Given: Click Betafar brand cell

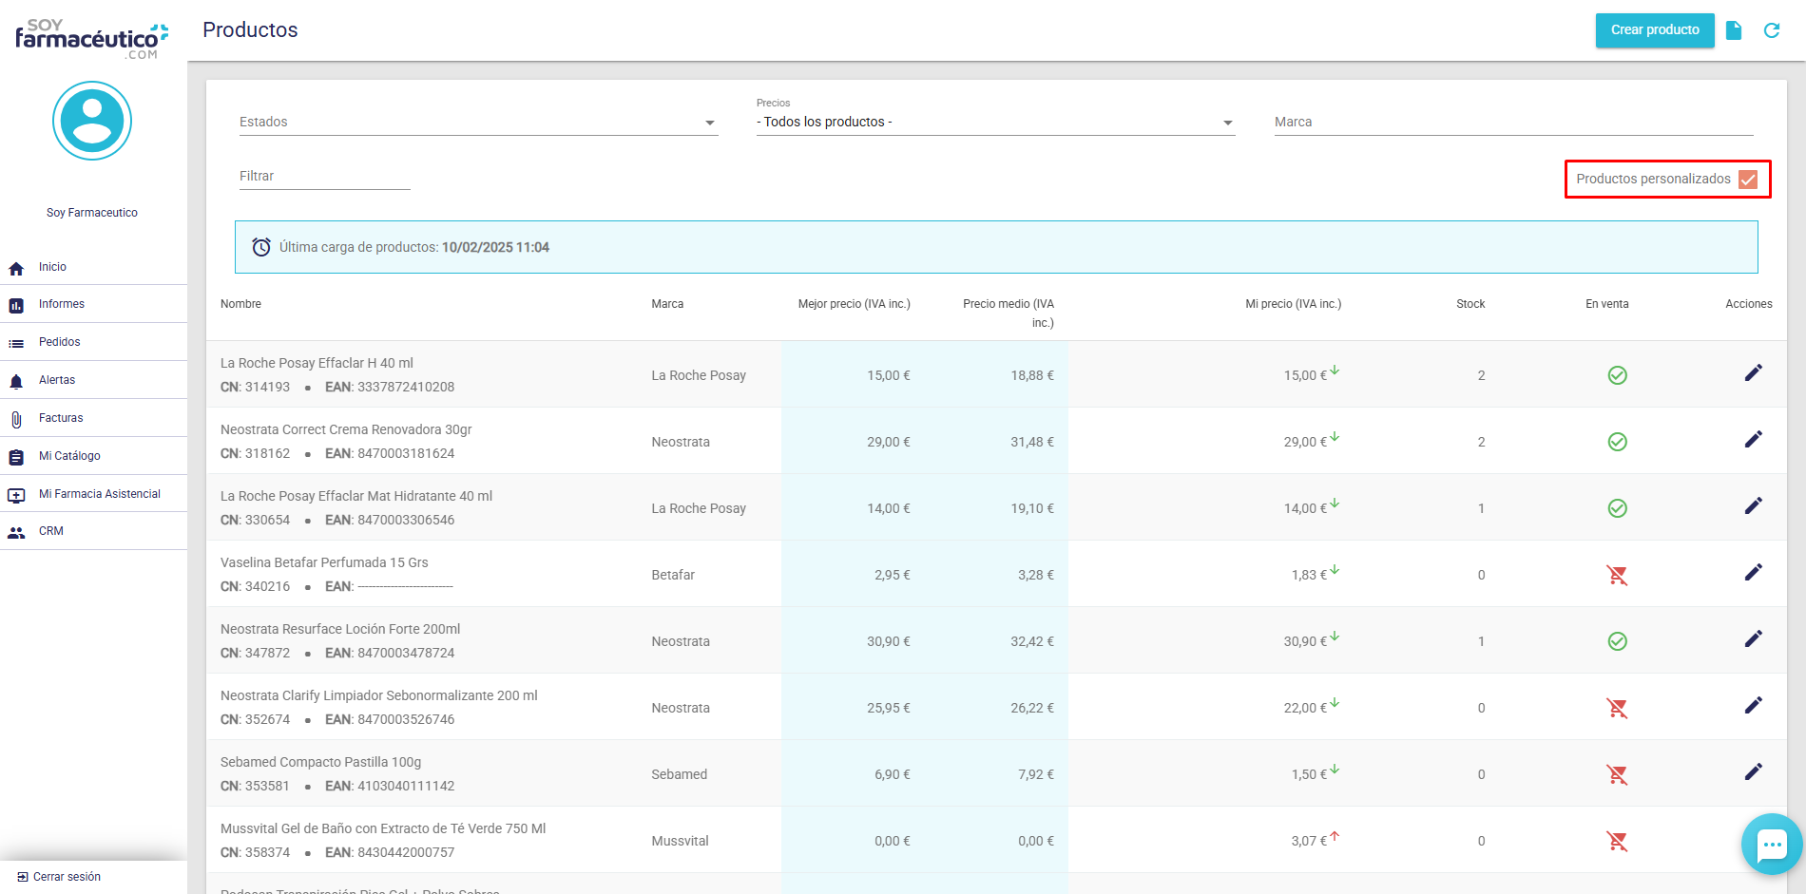Looking at the screenshot, I should 673,575.
